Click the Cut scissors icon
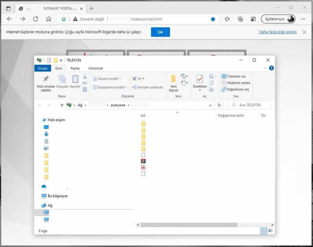313x247 pixels. pyautogui.click(x=85, y=76)
